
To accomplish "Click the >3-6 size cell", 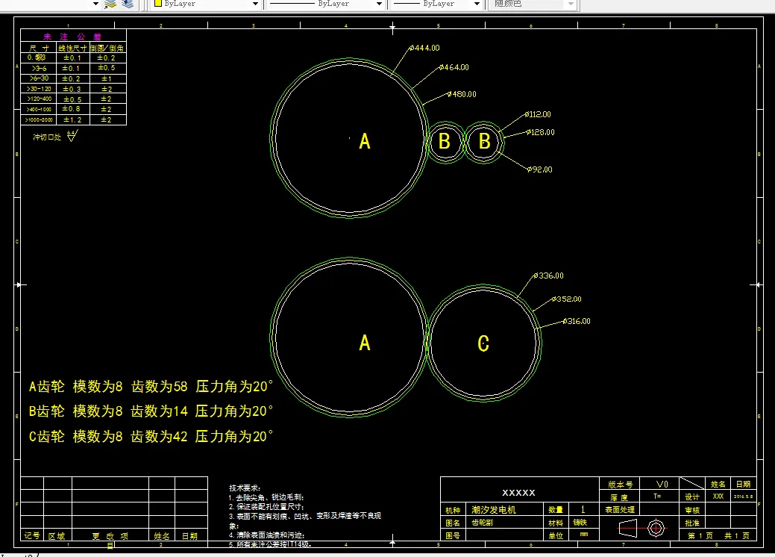I will pos(39,68).
